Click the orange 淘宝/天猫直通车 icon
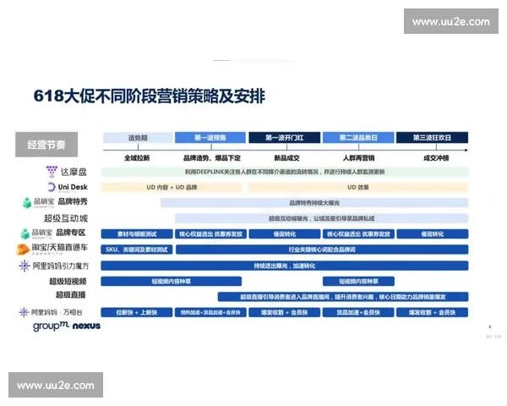507x406 pixels. pyautogui.click(x=23, y=249)
